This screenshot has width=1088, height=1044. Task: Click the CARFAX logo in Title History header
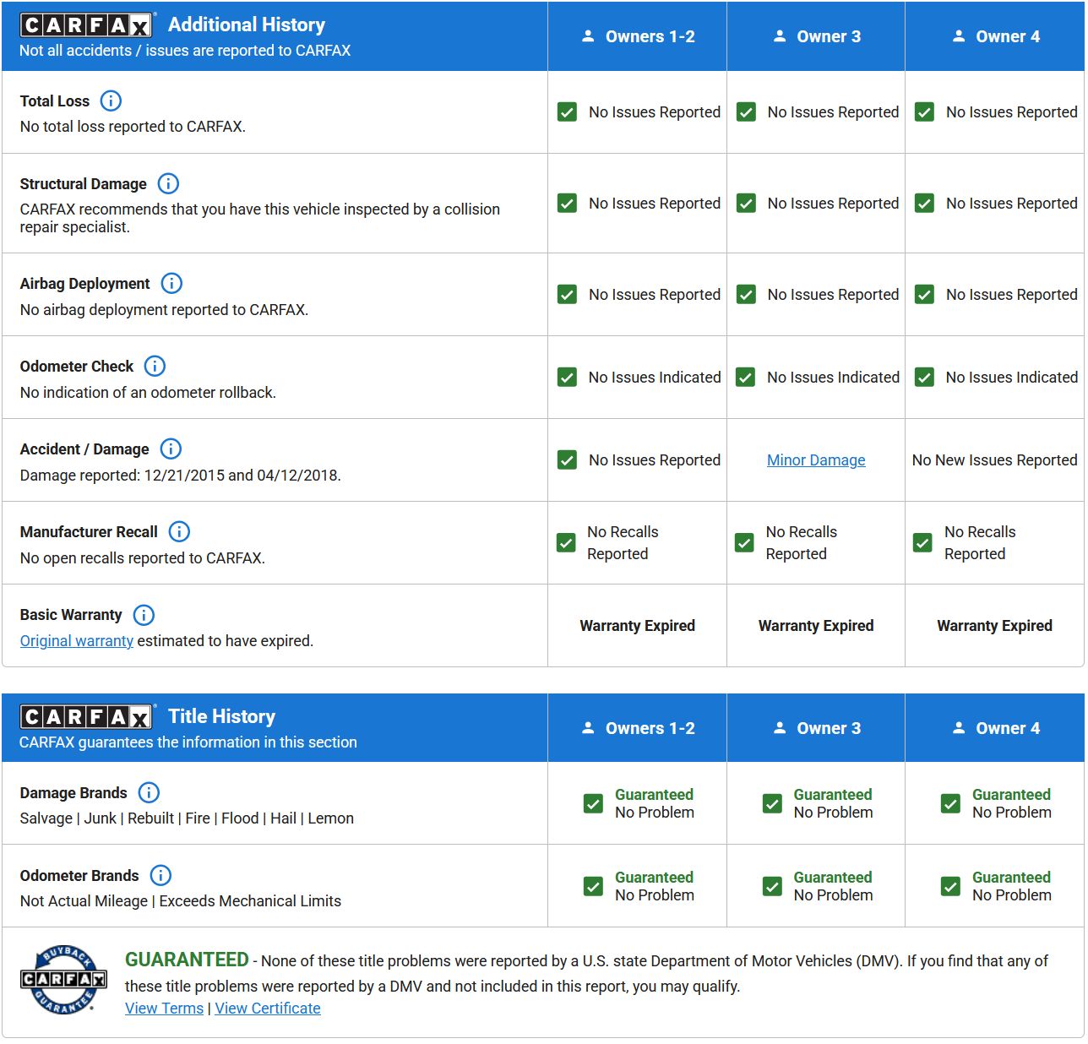(86, 717)
